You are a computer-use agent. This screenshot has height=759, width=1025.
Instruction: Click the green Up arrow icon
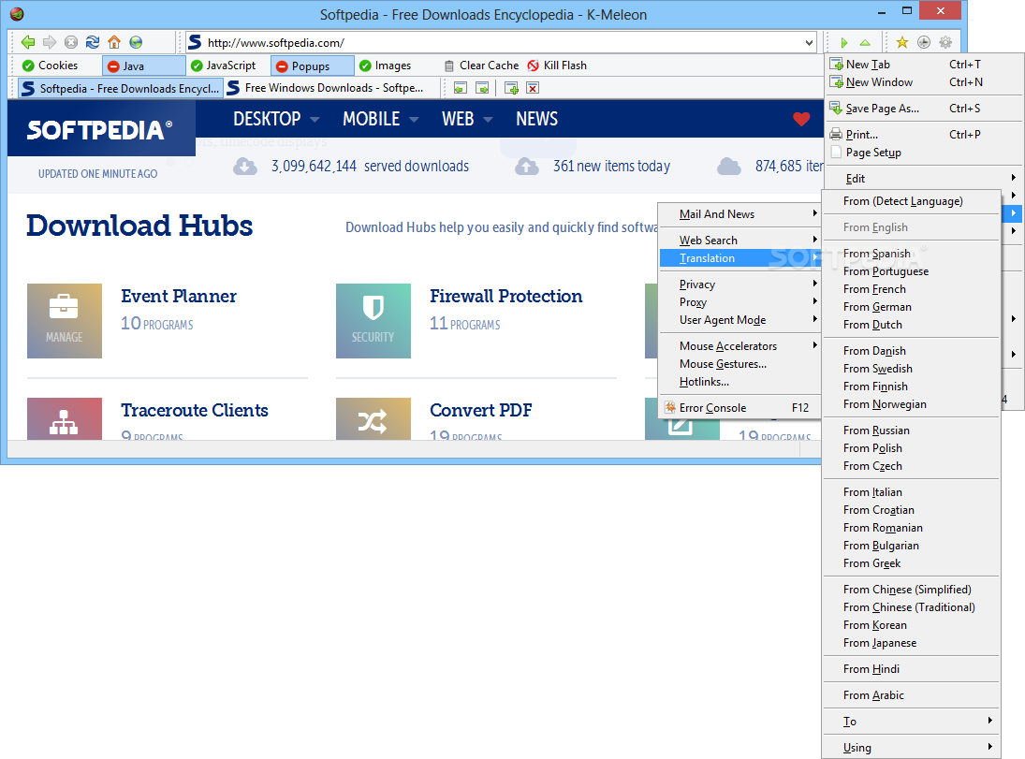(x=865, y=42)
